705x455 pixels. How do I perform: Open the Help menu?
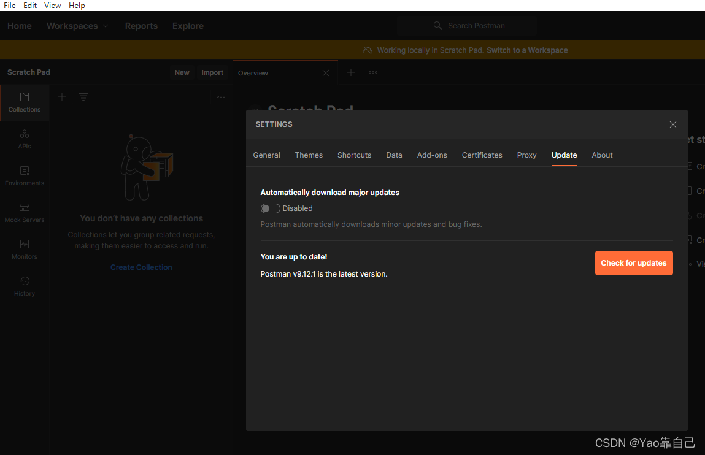(x=77, y=6)
